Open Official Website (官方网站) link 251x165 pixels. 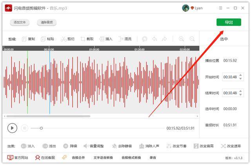click(18, 158)
